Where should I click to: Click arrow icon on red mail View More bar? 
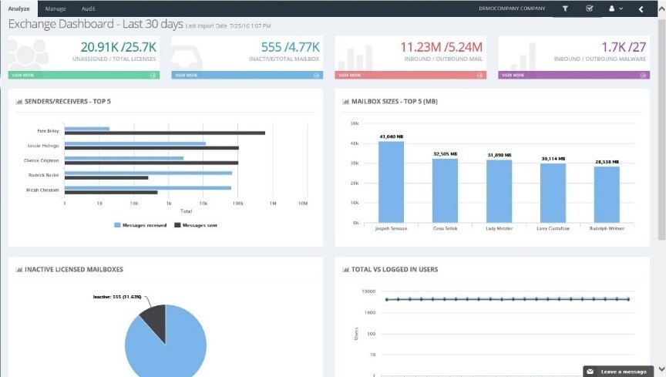479,76
